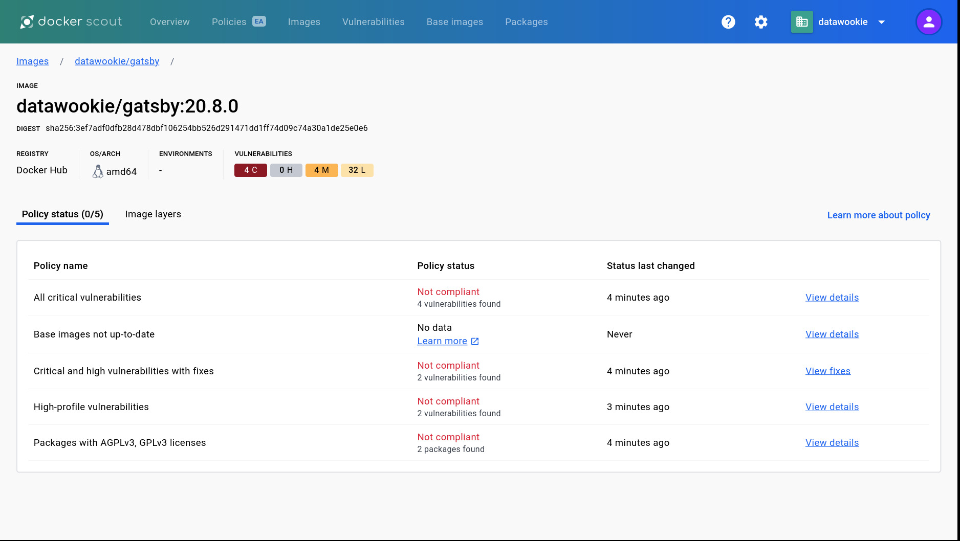Expand the datawookie organization dropdown arrow
The width and height of the screenshot is (960, 541).
(882, 22)
